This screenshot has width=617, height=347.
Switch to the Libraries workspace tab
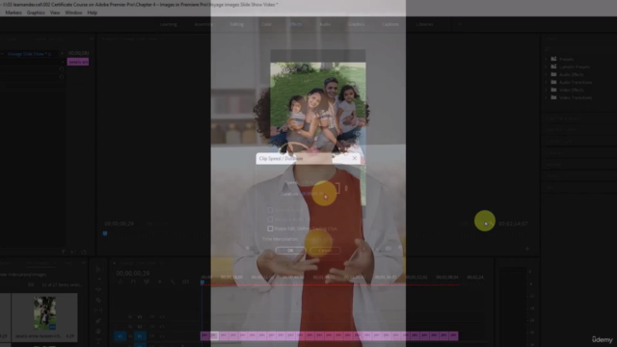pyautogui.click(x=424, y=24)
